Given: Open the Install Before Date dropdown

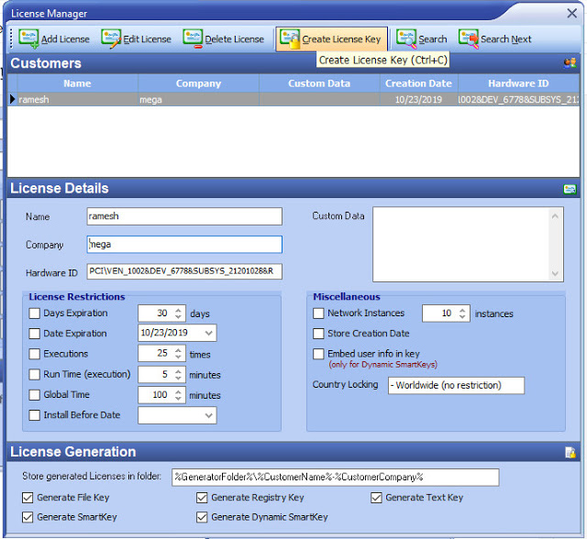Looking at the screenshot, I should (209, 415).
